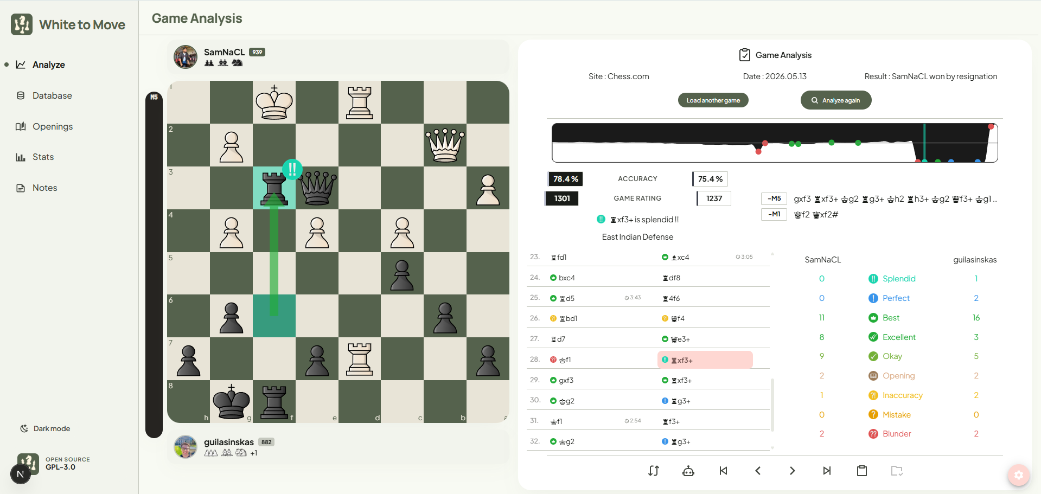Click guilasinskas's 882 rating badge

pyautogui.click(x=266, y=442)
